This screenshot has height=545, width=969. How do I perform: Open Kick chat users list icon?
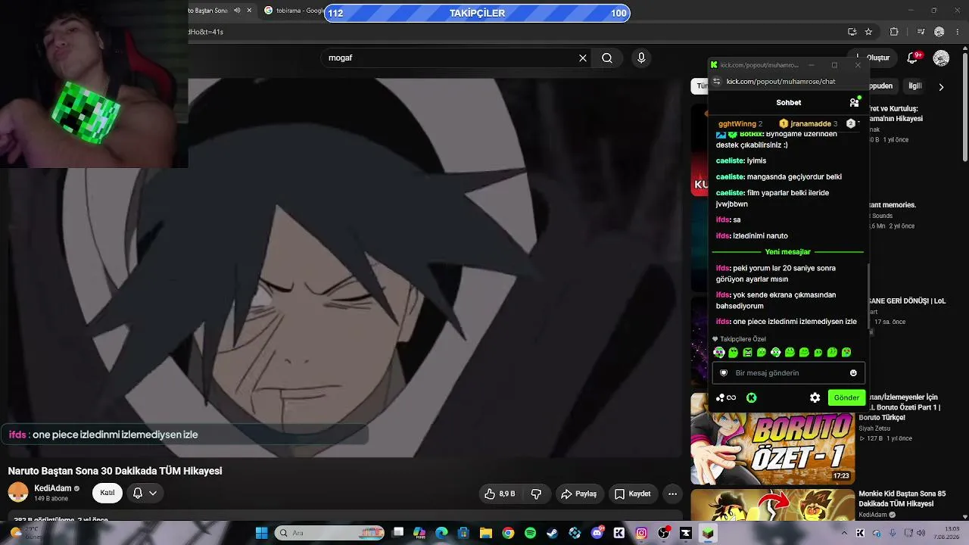854,102
